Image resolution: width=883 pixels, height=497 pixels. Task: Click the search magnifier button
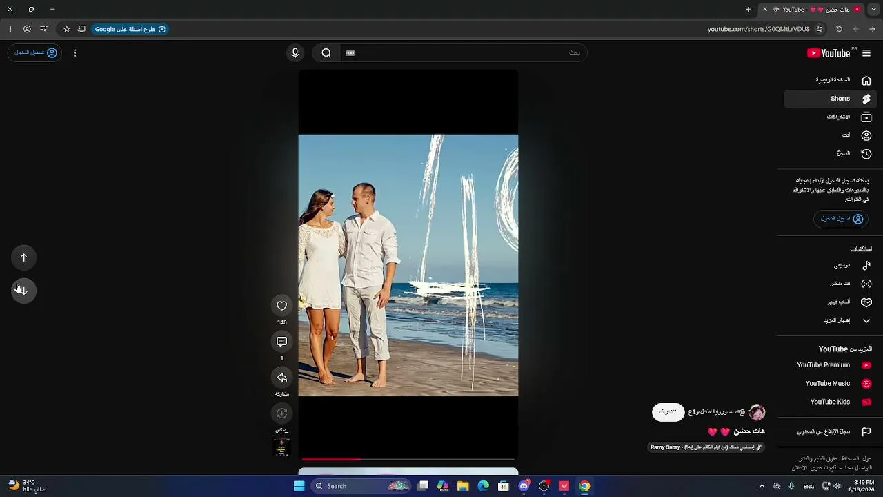coord(326,53)
